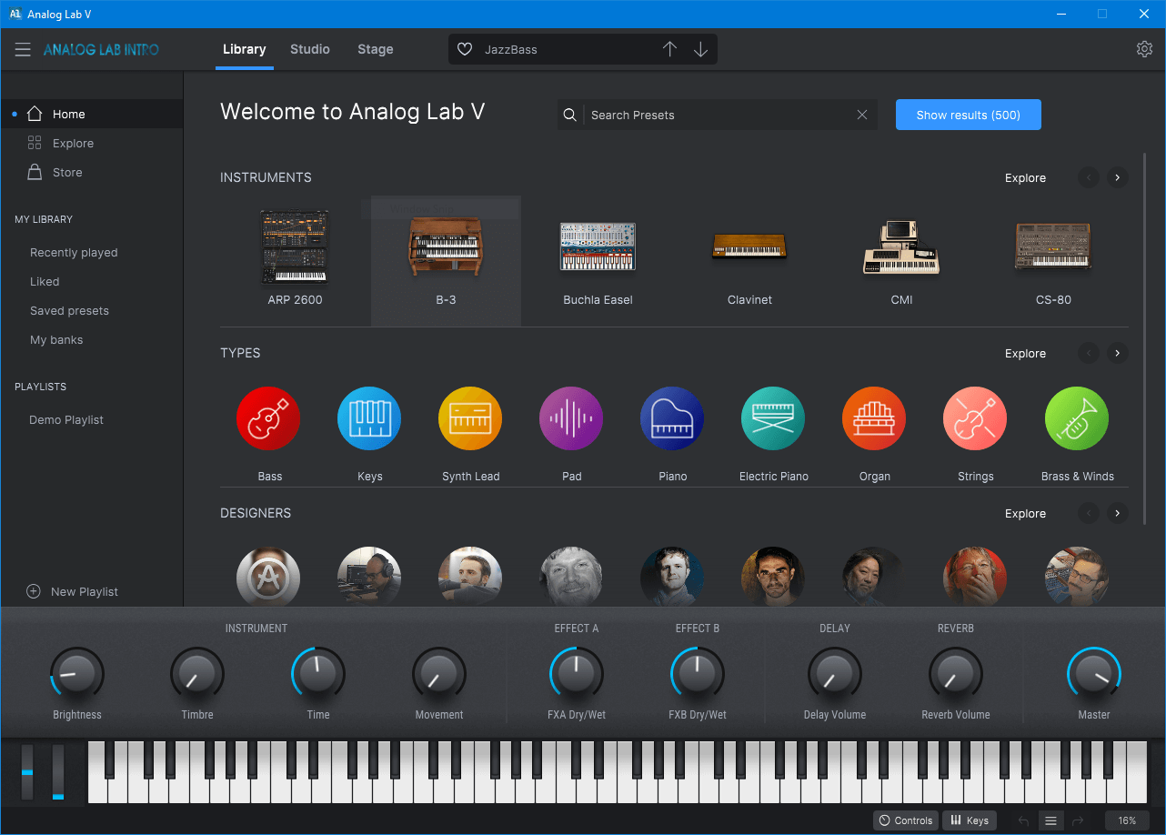Like the JazzBass preset with heart icon
This screenshot has width=1166, height=835.
click(x=465, y=49)
